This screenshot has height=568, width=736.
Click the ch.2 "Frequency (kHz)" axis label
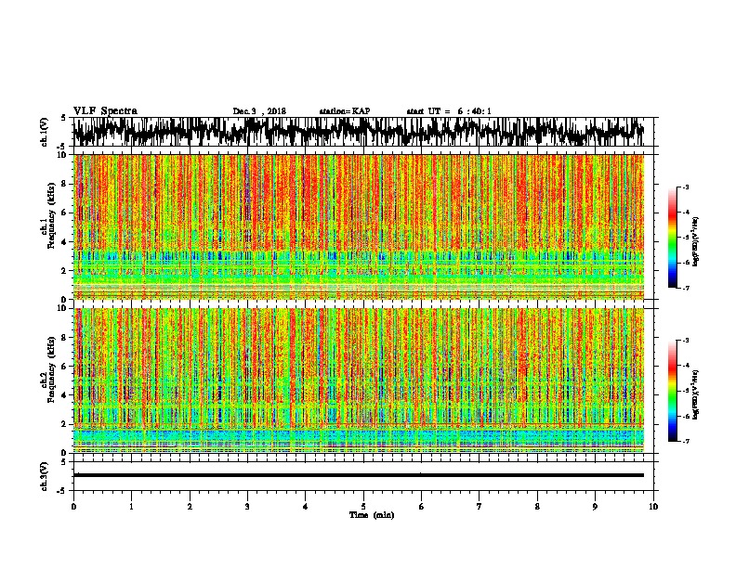click(51, 369)
